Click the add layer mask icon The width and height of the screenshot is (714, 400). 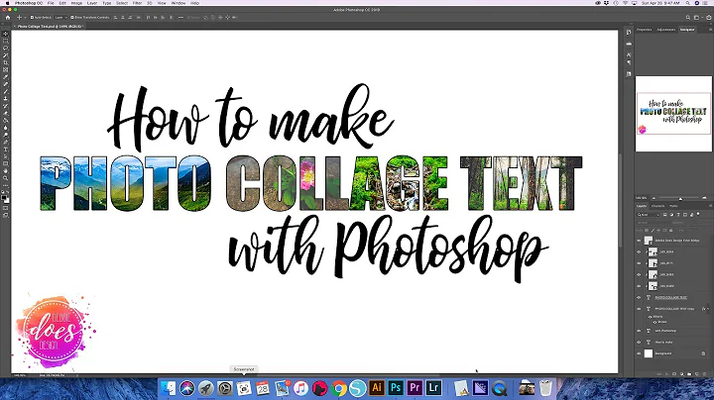[674, 373]
